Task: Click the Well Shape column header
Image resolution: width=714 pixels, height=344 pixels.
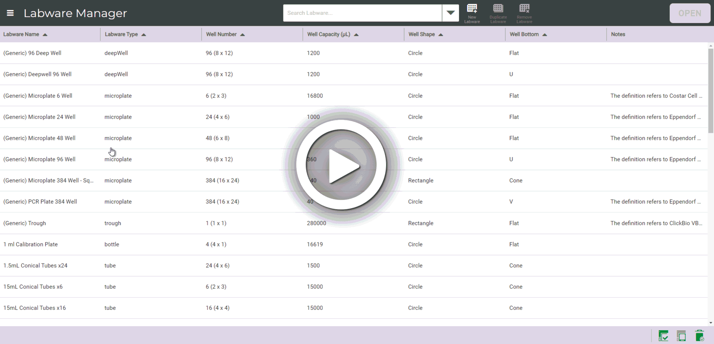Action: pos(421,35)
